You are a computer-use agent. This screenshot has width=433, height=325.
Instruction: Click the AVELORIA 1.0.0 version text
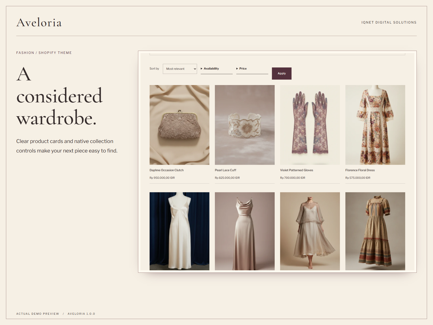pos(81,314)
